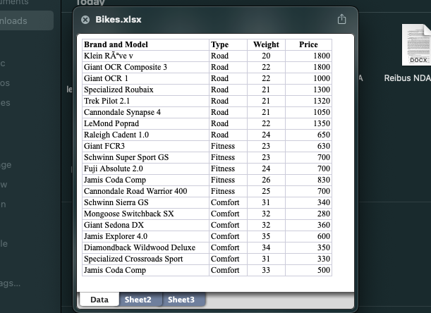The width and height of the screenshot is (431, 313).
Task: Select the Giant Sedona DX cell
Action: coord(146,225)
